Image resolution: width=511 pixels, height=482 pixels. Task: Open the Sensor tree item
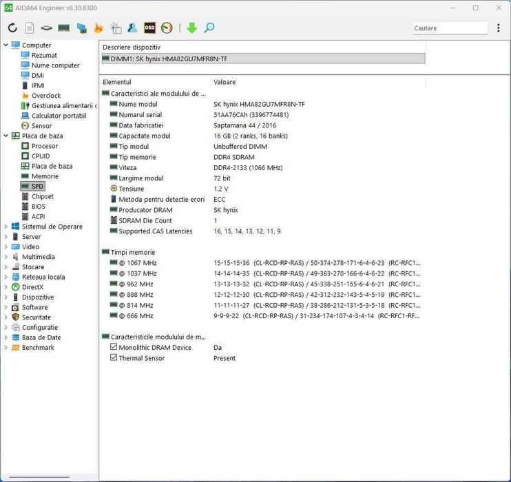(41, 126)
